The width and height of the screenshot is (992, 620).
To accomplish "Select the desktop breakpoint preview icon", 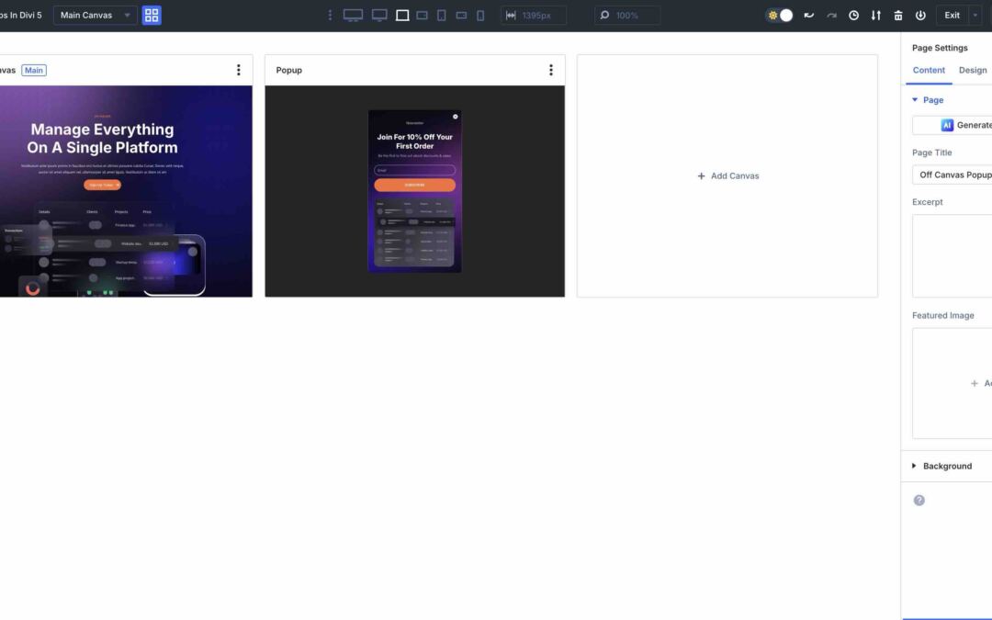I will pyautogui.click(x=354, y=15).
